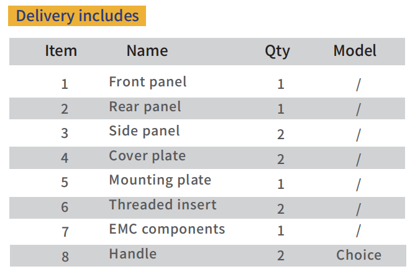Click item number 8 cell

click(x=65, y=257)
